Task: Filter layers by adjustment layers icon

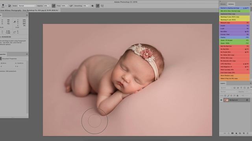Action: tap(238, 88)
